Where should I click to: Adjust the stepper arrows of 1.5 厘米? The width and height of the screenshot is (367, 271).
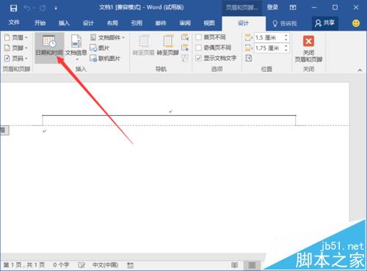[286, 37]
